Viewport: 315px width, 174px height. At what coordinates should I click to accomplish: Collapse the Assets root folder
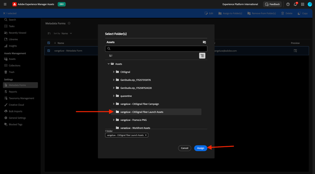(x=108, y=64)
